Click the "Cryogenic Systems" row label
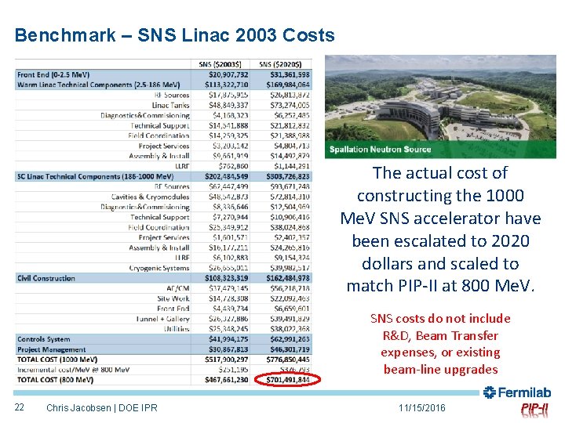 pos(159,269)
